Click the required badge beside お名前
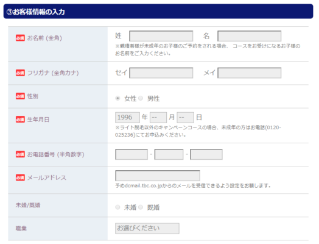This screenshot has width=319, height=244. click(20, 38)
